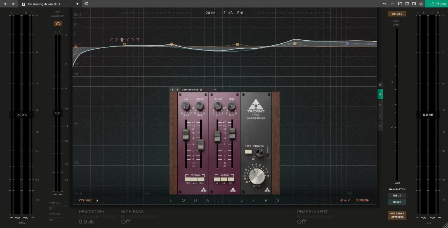Toggle the right panel layout icon
Image resolution: width=448 pixels, height=228 pixels.
click(x=414, y=4)
